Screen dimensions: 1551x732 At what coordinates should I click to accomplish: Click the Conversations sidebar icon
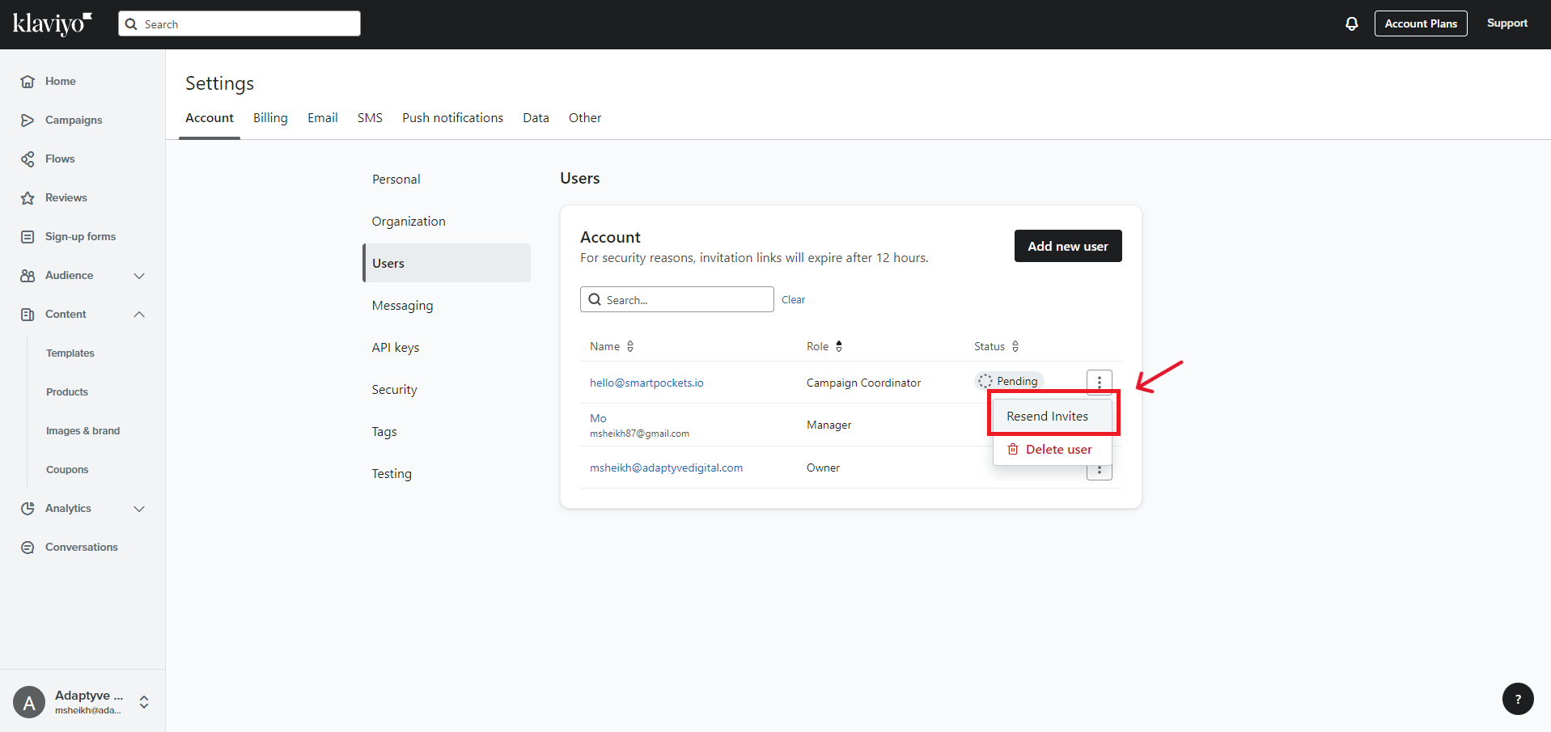(x=28, y=548)
